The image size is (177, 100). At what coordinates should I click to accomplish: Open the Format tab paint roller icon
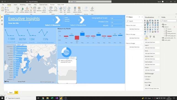click(150, 37)
